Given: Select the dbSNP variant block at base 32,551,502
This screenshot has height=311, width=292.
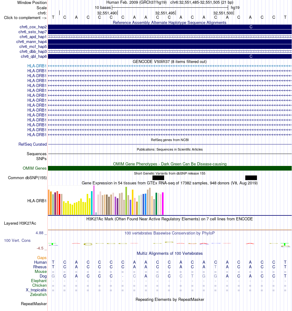Looking at the screenshot, I should point(251,178).
